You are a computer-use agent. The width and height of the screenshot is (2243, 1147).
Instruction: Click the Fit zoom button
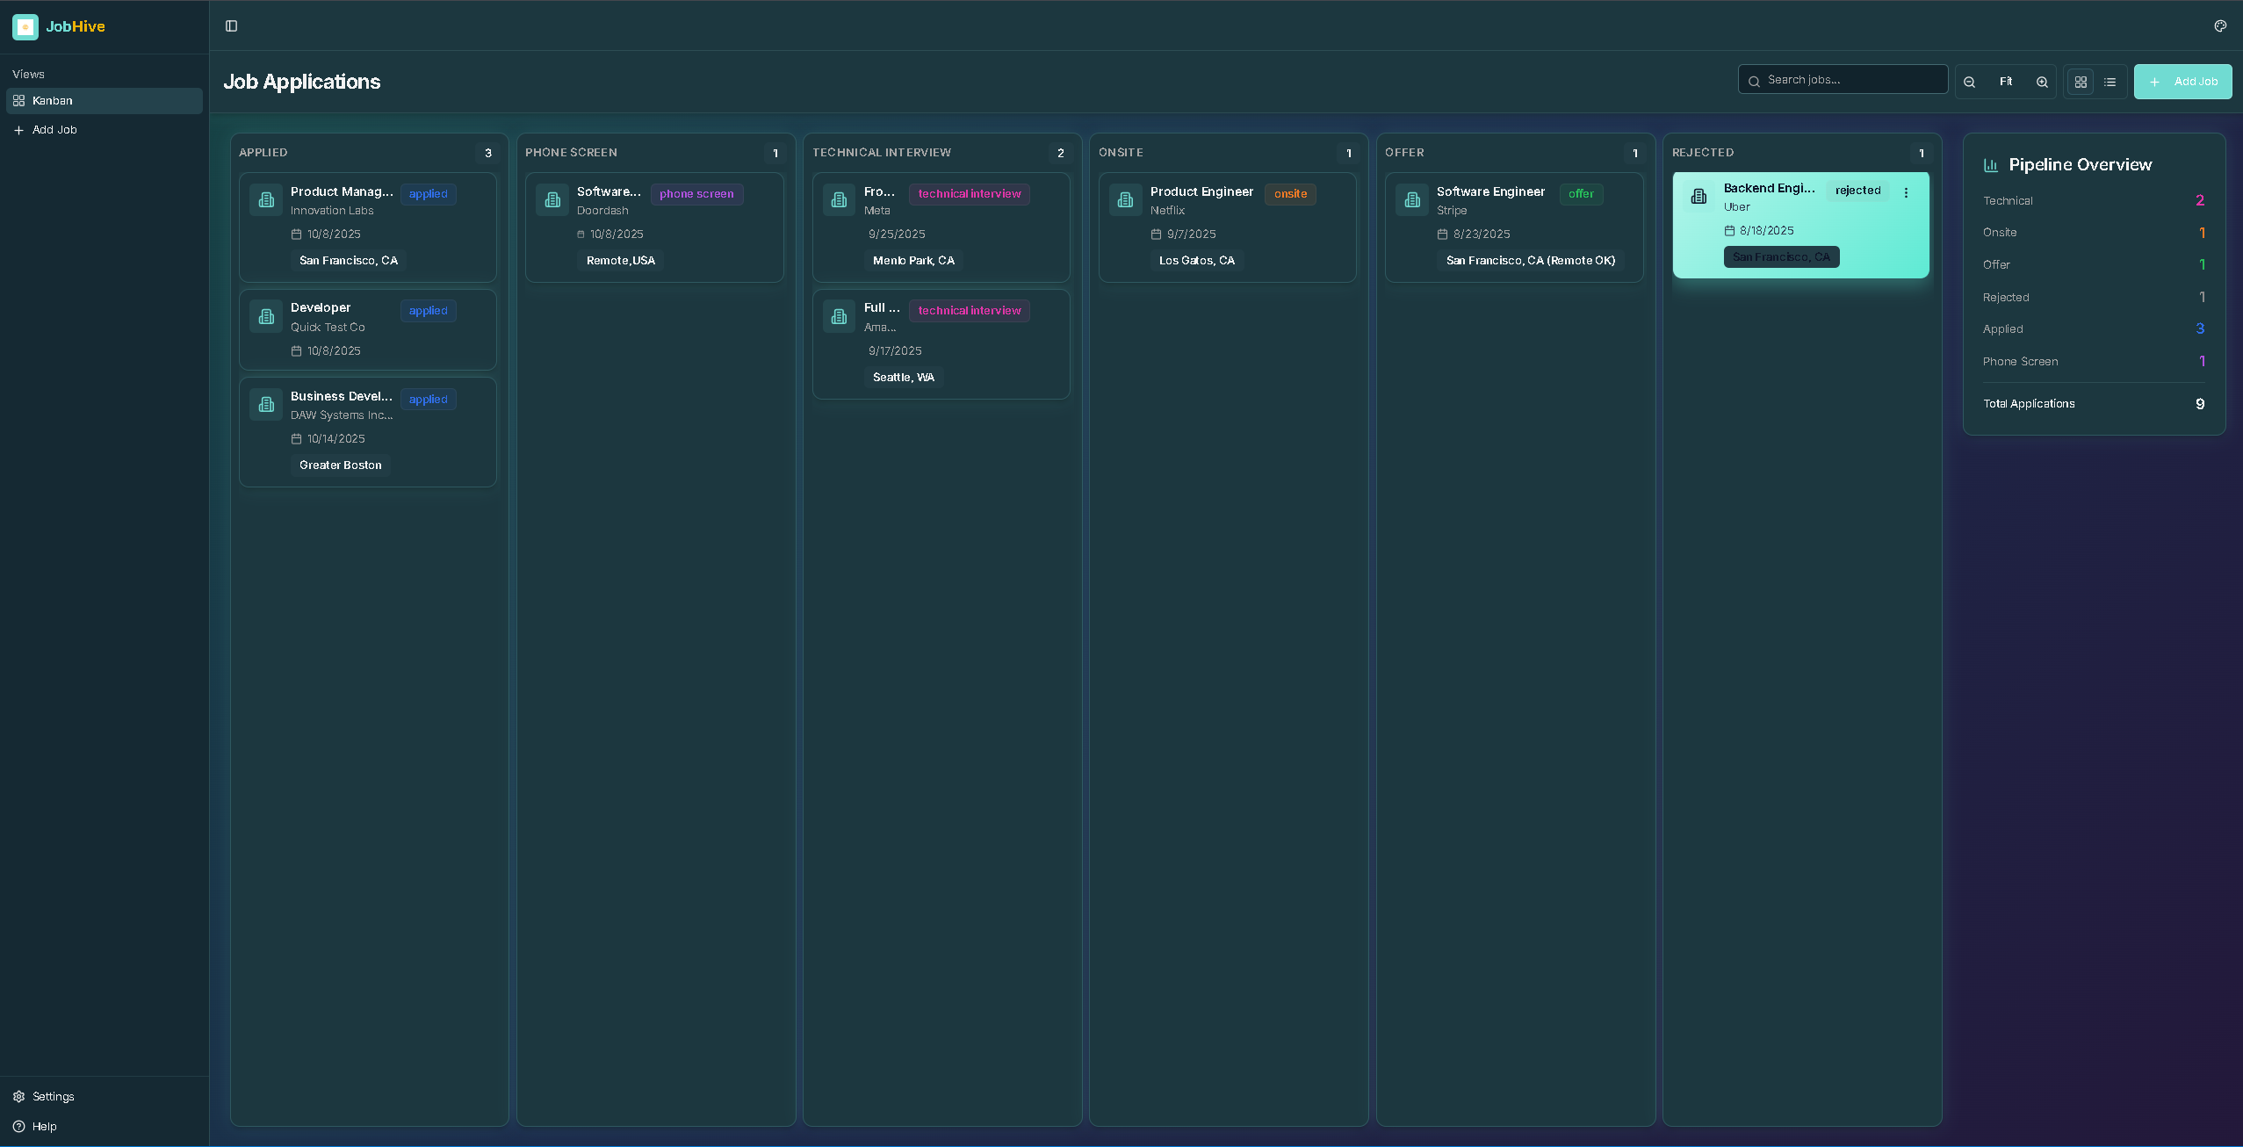[x=2007, y=81]
